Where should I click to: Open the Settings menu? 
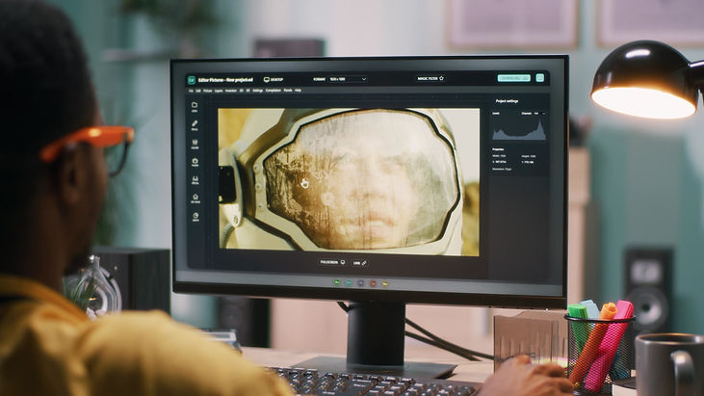(258, 91)
